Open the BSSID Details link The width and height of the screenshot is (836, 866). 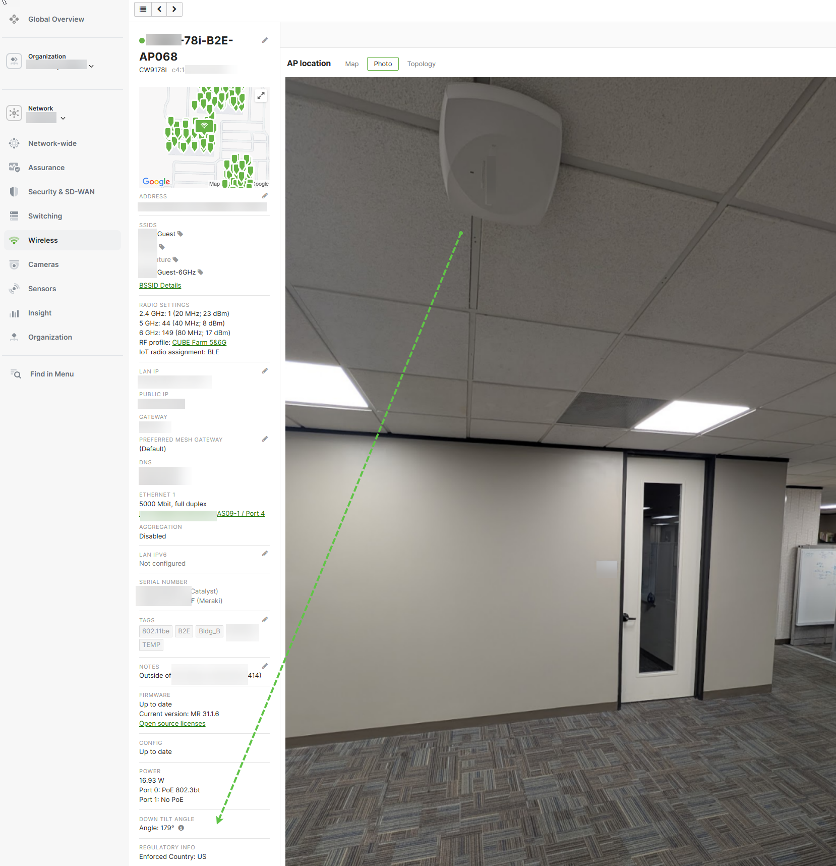click(x=160, y=285)
